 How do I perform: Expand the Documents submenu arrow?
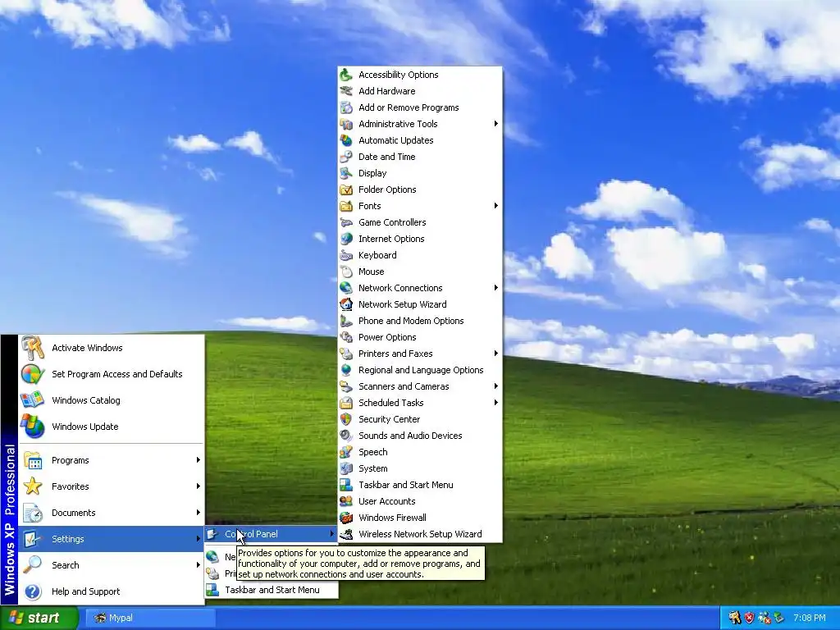point(199,513)
